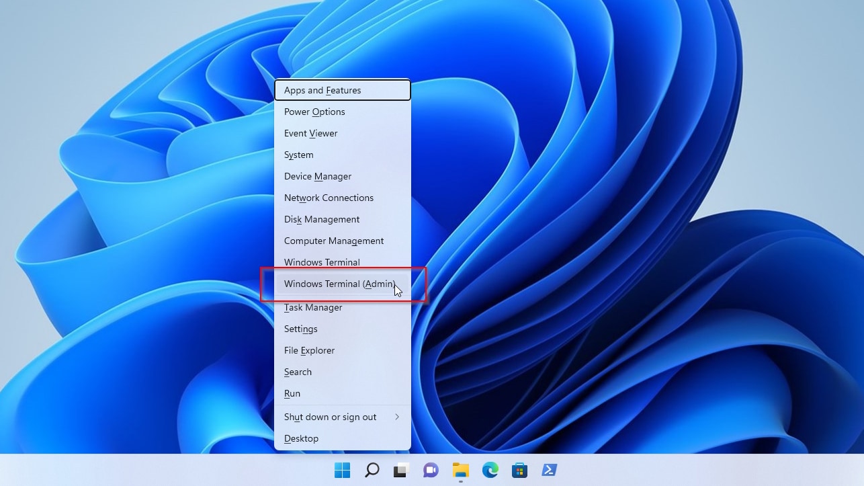The image size is (864, 486).
Task: Open Apps and Features from the menu
Action: pos(343,90)
